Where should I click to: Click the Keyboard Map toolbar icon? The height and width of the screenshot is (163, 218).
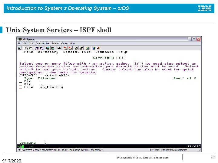tap(59, 48)
